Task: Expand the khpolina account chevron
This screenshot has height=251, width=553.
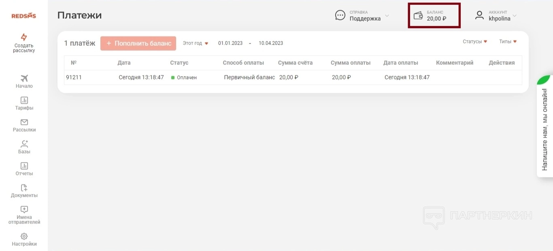Action: click(515, 16)
